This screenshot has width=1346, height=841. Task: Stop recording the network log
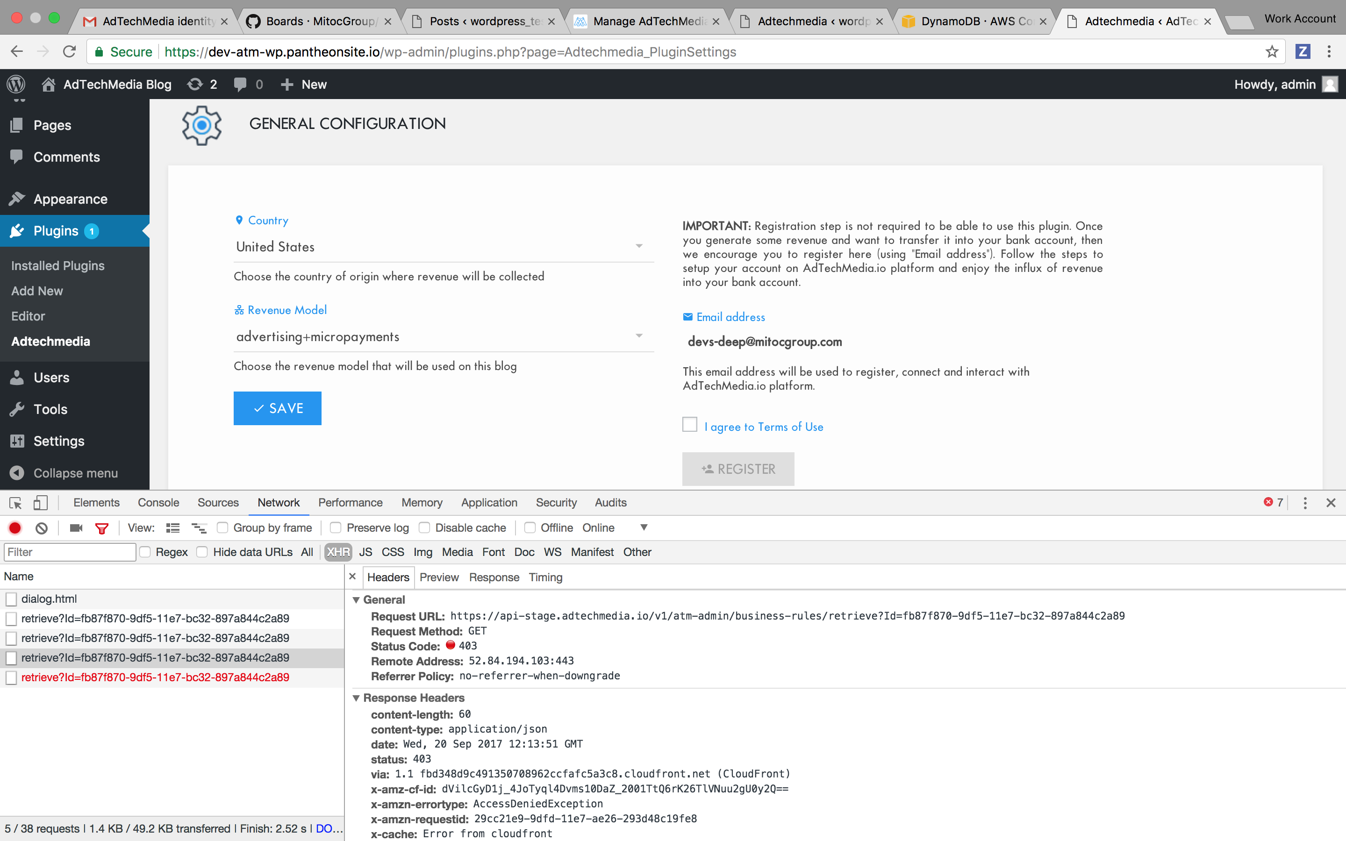15,528
